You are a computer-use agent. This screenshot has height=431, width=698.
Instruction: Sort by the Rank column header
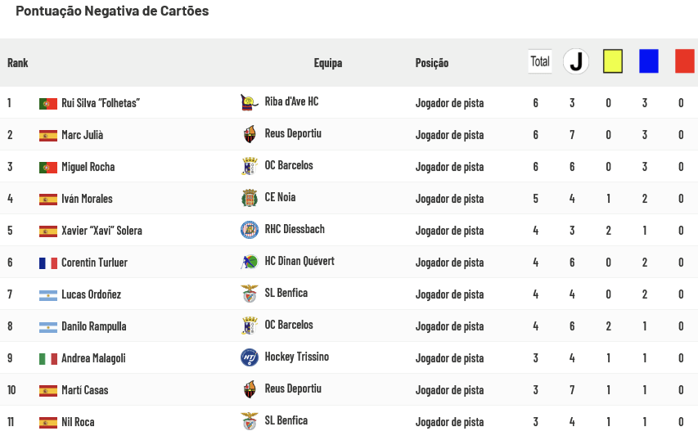click(x=18, y=63)
